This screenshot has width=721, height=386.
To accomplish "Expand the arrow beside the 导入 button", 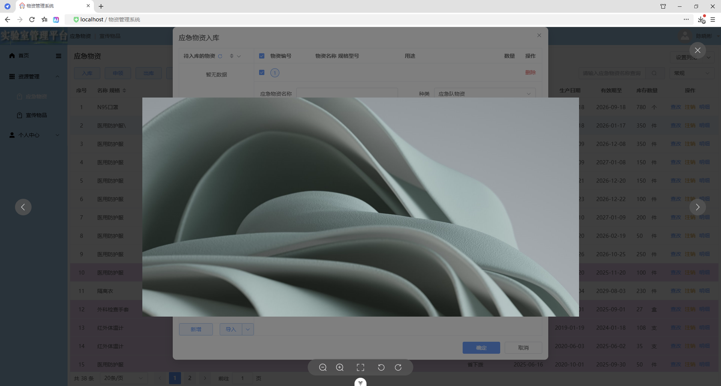I will tap(247, 329).
